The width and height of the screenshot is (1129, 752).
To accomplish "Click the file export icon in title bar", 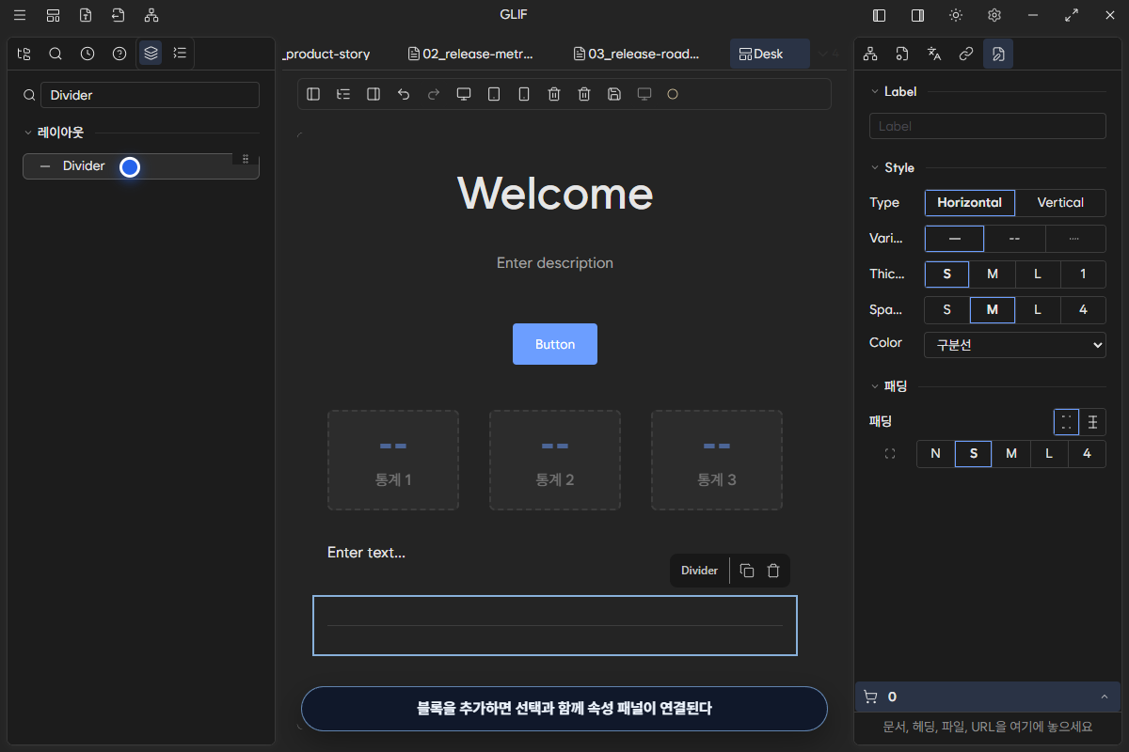I will click(x=86, y=15).
